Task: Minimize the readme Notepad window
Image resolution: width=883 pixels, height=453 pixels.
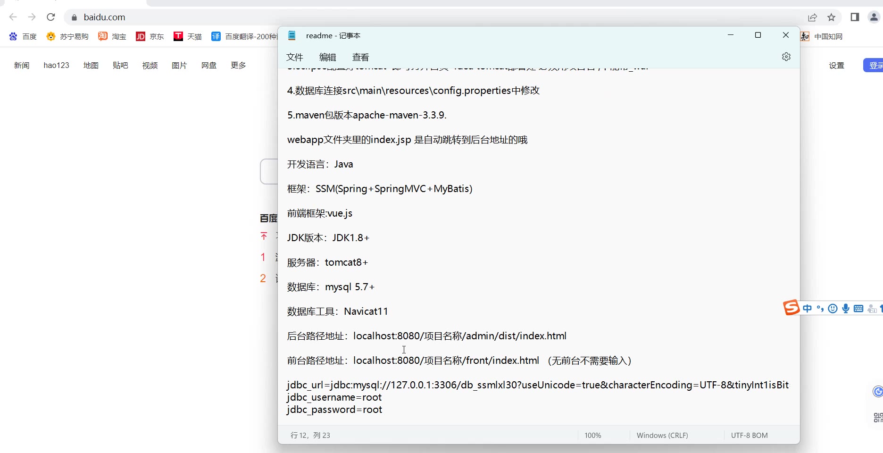Action: click(731, 35)
